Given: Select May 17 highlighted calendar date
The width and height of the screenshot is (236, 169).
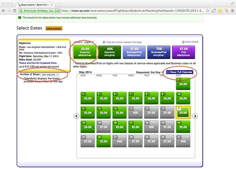Looking at the screenshot, I should 183,113.
